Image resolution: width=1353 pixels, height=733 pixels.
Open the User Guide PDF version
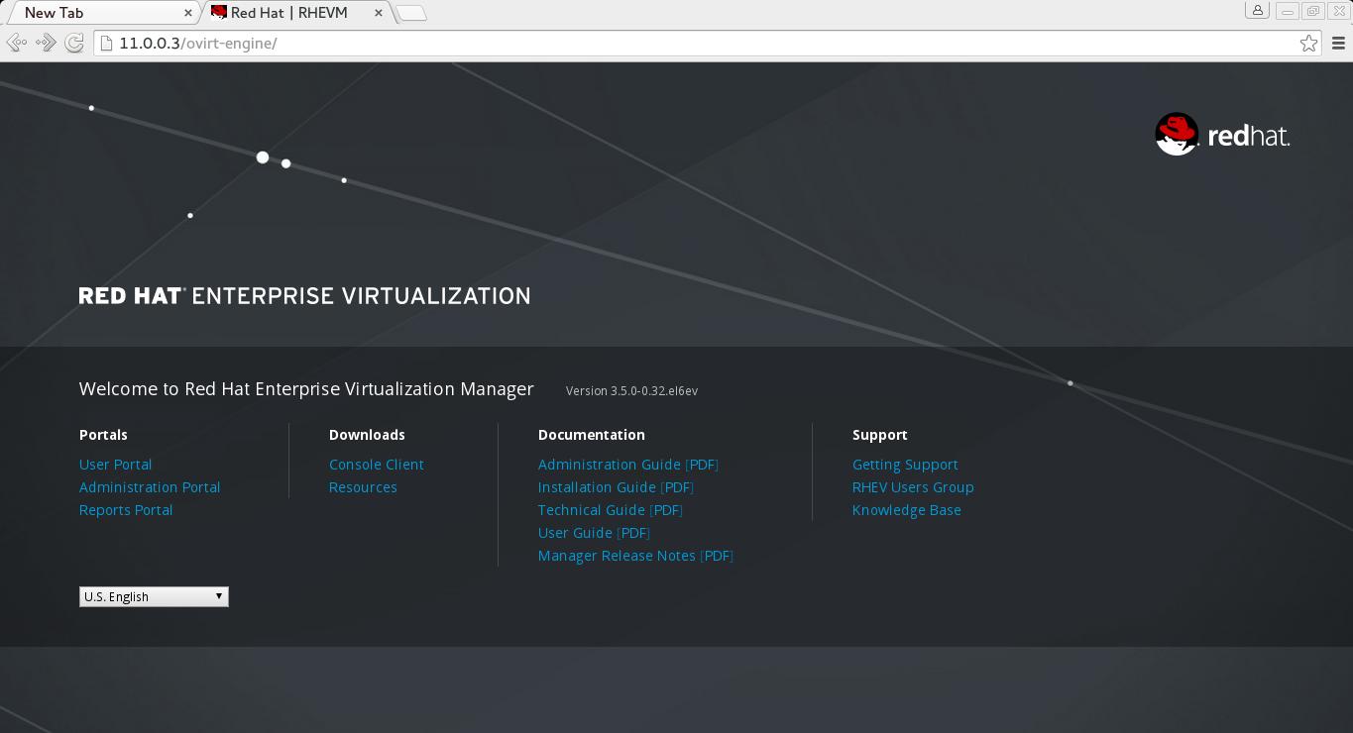click(633, 533)
